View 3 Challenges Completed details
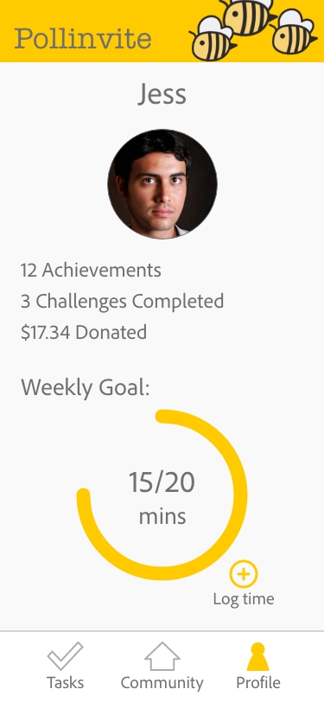 point(122,302)
